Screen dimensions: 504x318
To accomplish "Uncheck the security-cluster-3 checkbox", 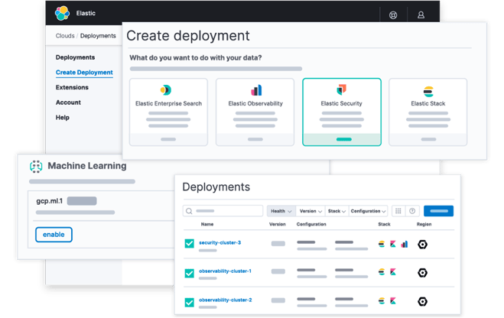I will 189,244.
